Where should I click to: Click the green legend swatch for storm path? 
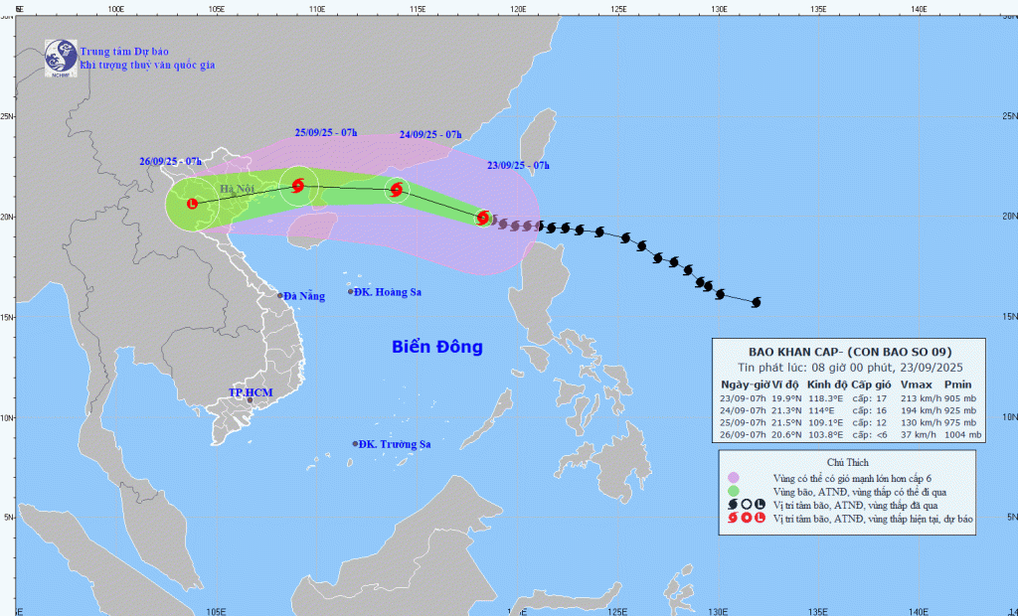pyautogui.click(x=734, y=491)
